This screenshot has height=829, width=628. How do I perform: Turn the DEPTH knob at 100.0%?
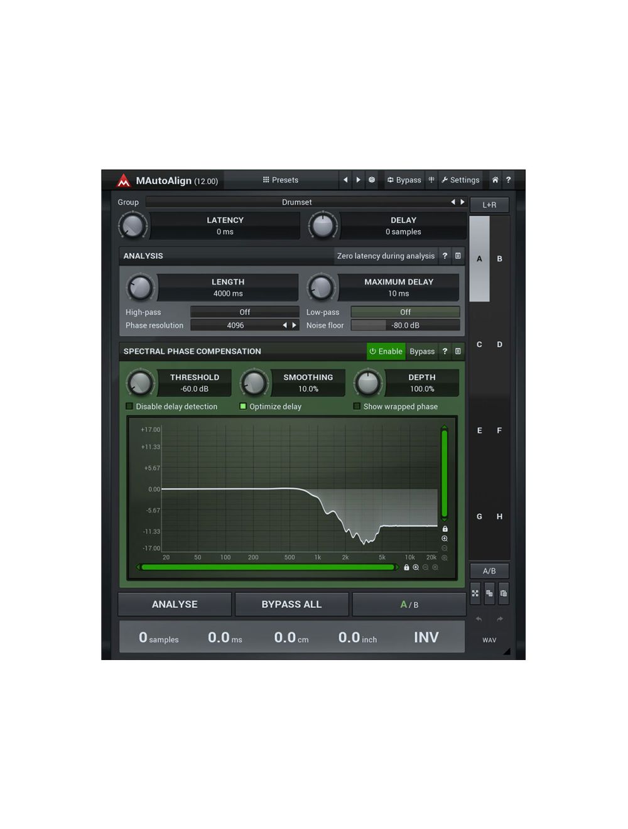368,382
